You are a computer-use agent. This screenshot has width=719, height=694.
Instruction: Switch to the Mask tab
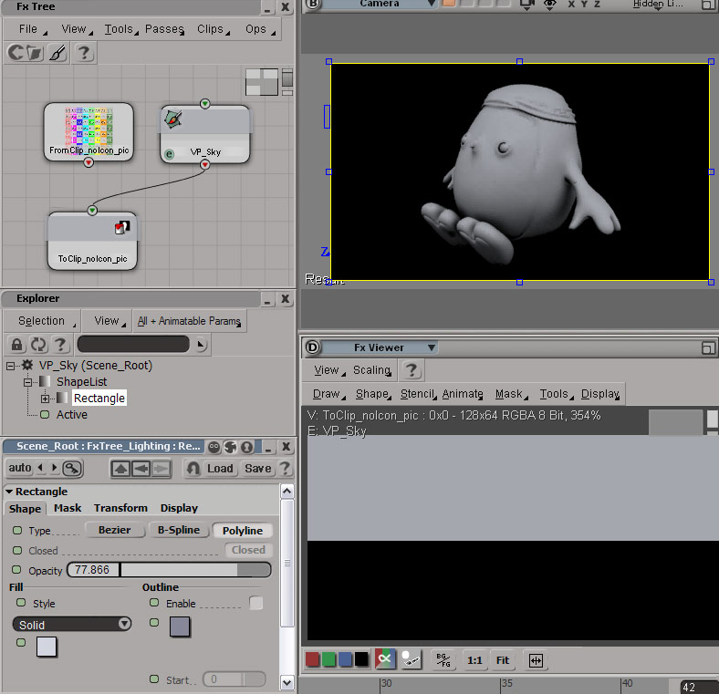[x=68, y=508]
